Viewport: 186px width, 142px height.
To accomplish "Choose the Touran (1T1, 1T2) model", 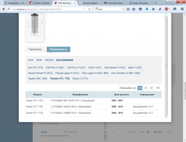I will click(60, 78).
